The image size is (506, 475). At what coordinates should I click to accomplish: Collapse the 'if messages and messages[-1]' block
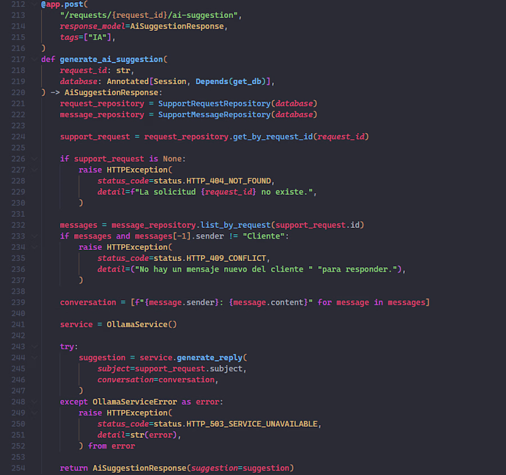pyautogui.click(x=34, y=236)
